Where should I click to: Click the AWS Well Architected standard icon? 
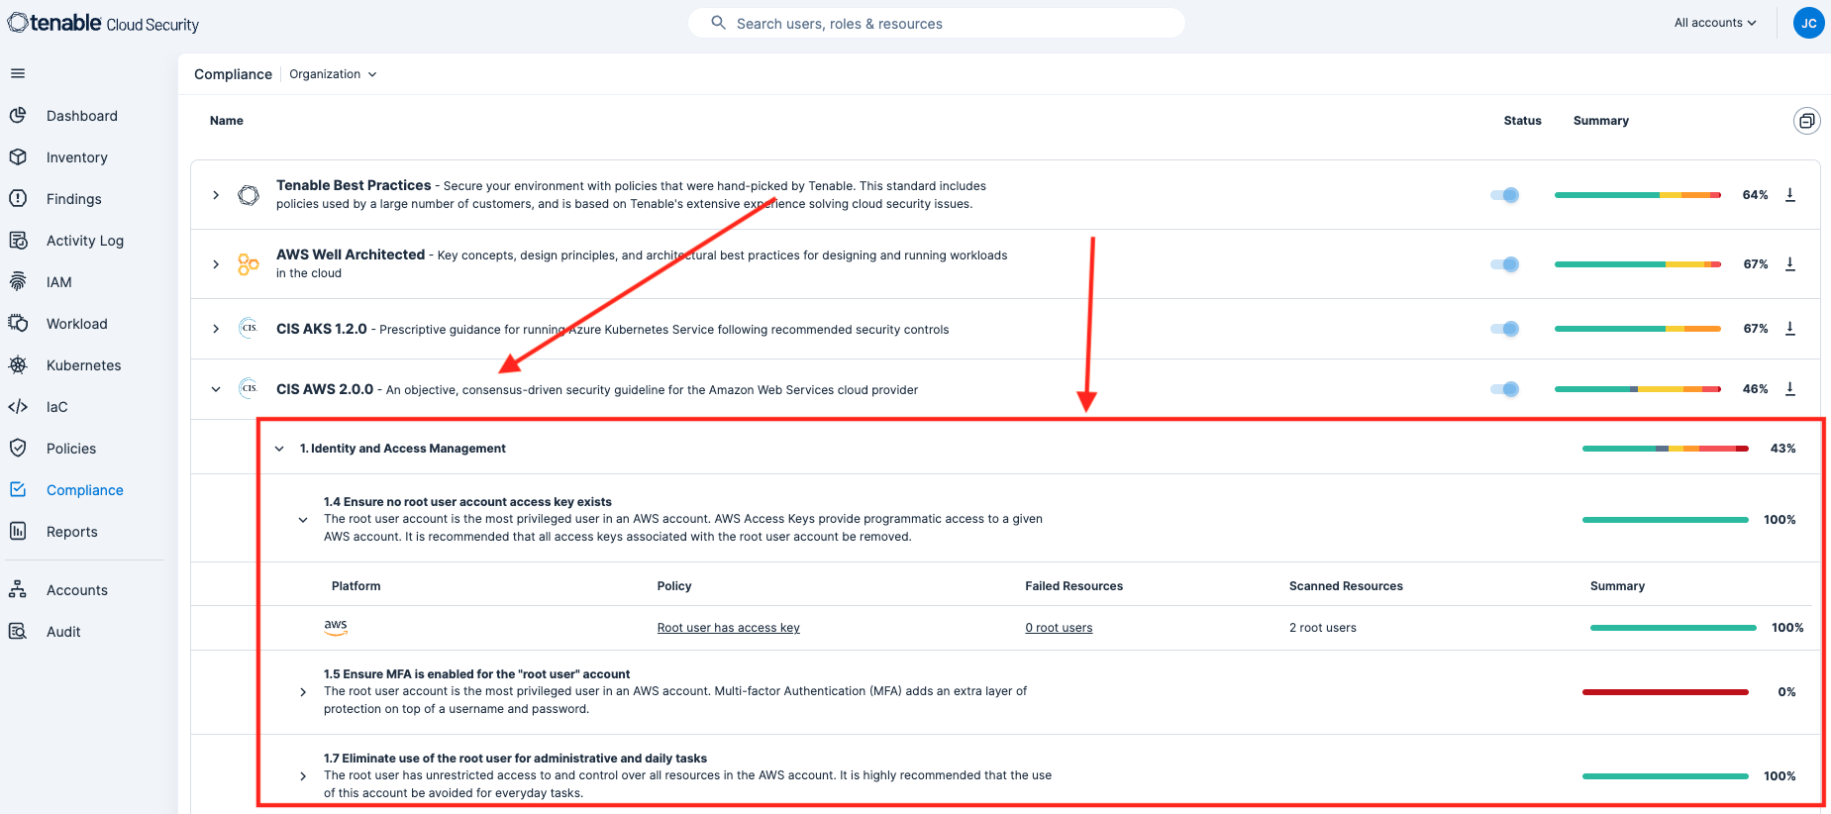[249, 264]
